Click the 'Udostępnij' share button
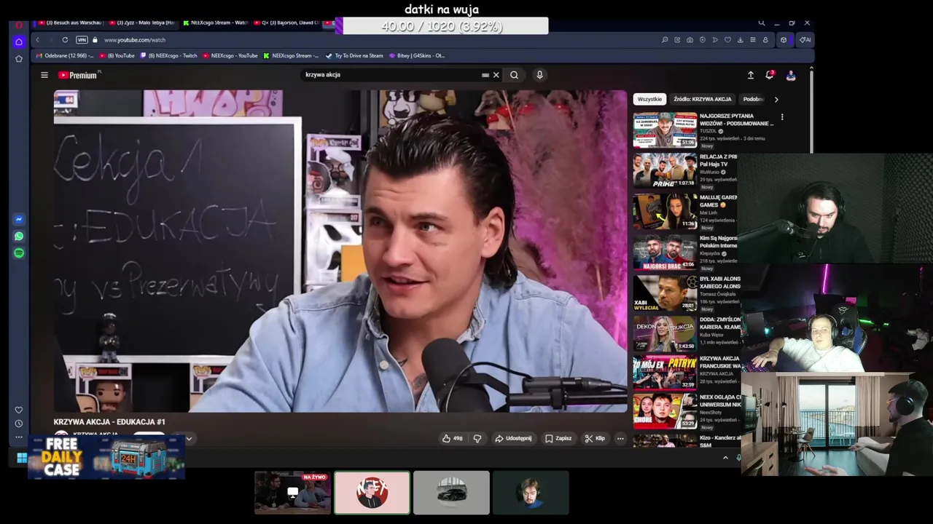Image resolution: width=933 pixels, height=524 pixels. 513,438
